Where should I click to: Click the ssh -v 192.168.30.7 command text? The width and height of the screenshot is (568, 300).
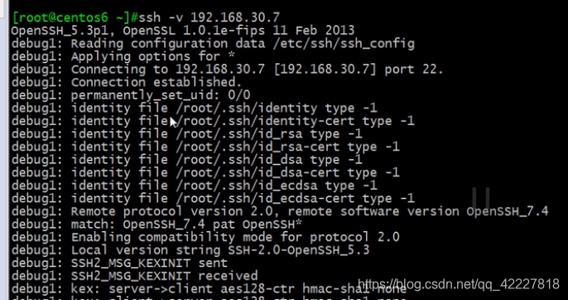[209, 17]
